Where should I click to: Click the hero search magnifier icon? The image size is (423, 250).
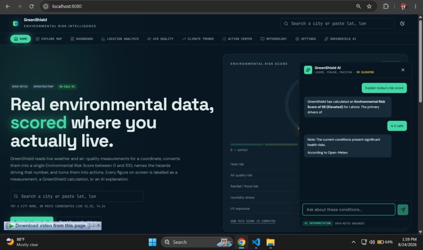pyautogui.click(x=16, y=196)
